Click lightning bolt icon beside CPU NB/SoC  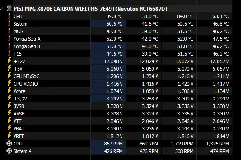point(9,76)
